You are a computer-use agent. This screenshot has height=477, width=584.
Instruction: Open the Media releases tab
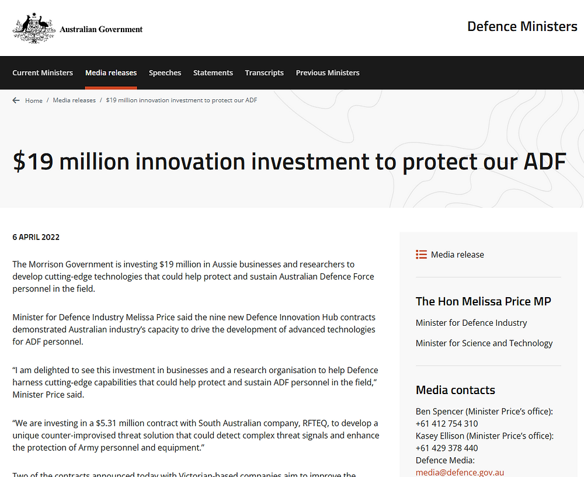tap(111, 72)
